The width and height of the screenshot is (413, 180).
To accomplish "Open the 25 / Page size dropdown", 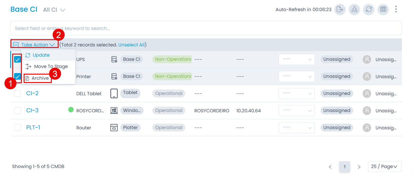I will [x=385, y=167].
